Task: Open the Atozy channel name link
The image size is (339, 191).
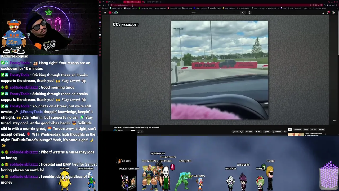Action: click(121, 131)
